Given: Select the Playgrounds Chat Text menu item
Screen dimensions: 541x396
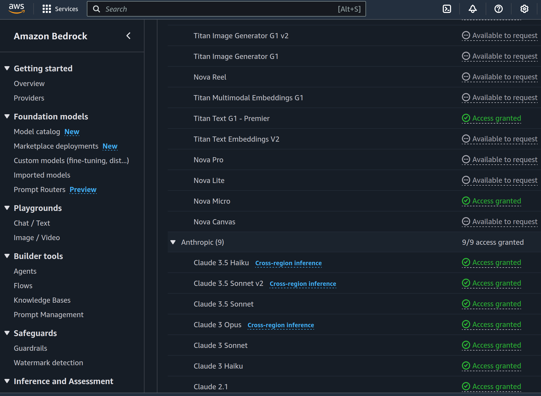Looking at the screenshot, I should coord(32,223).
